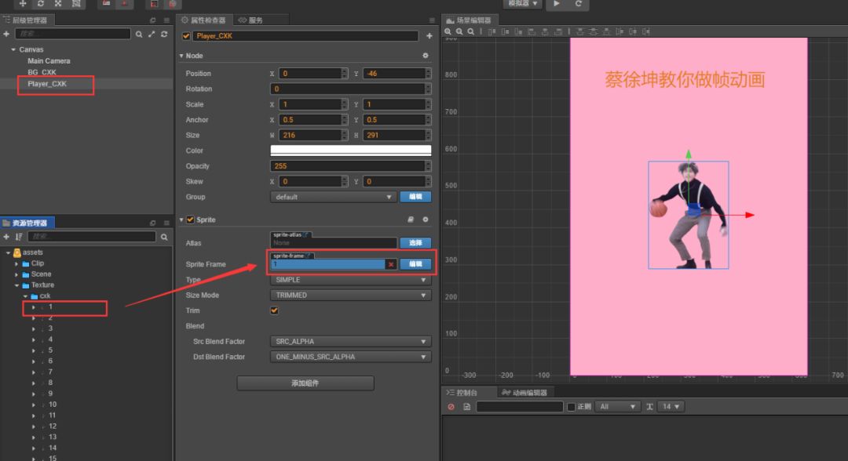
Task: Collapse the Sprite section
Action: [x=181, y=220]
